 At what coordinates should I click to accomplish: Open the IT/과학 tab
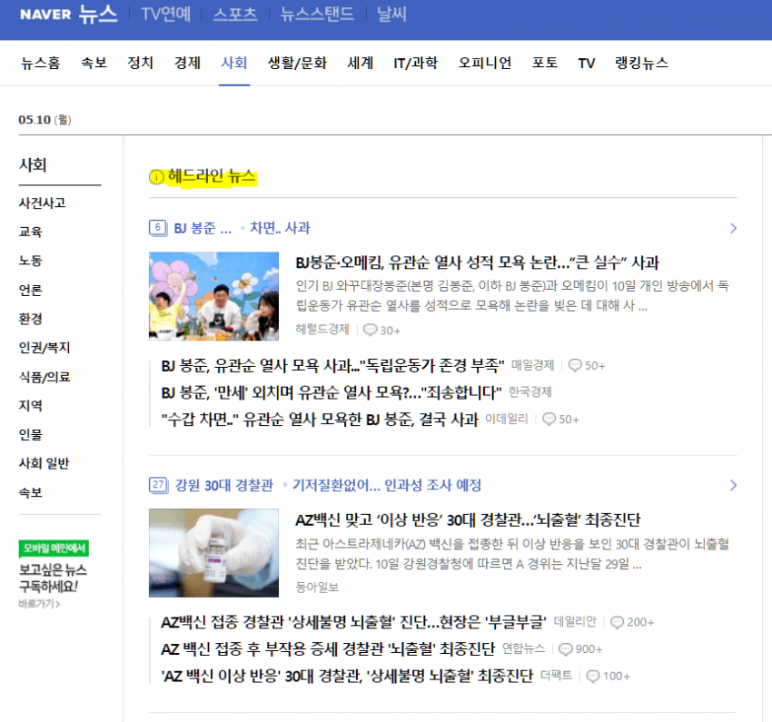pos(416,63)
